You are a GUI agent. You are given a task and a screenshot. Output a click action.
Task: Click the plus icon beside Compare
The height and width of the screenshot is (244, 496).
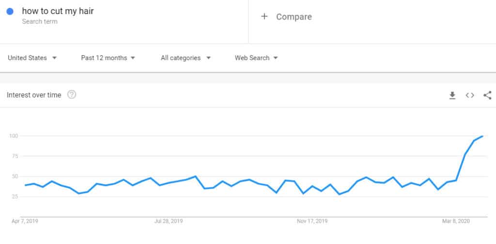264,16
